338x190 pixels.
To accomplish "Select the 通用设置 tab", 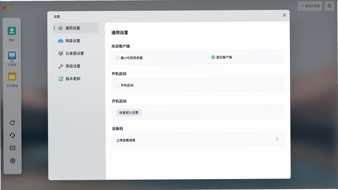I will pyautogui.click(x=76, y=28).
